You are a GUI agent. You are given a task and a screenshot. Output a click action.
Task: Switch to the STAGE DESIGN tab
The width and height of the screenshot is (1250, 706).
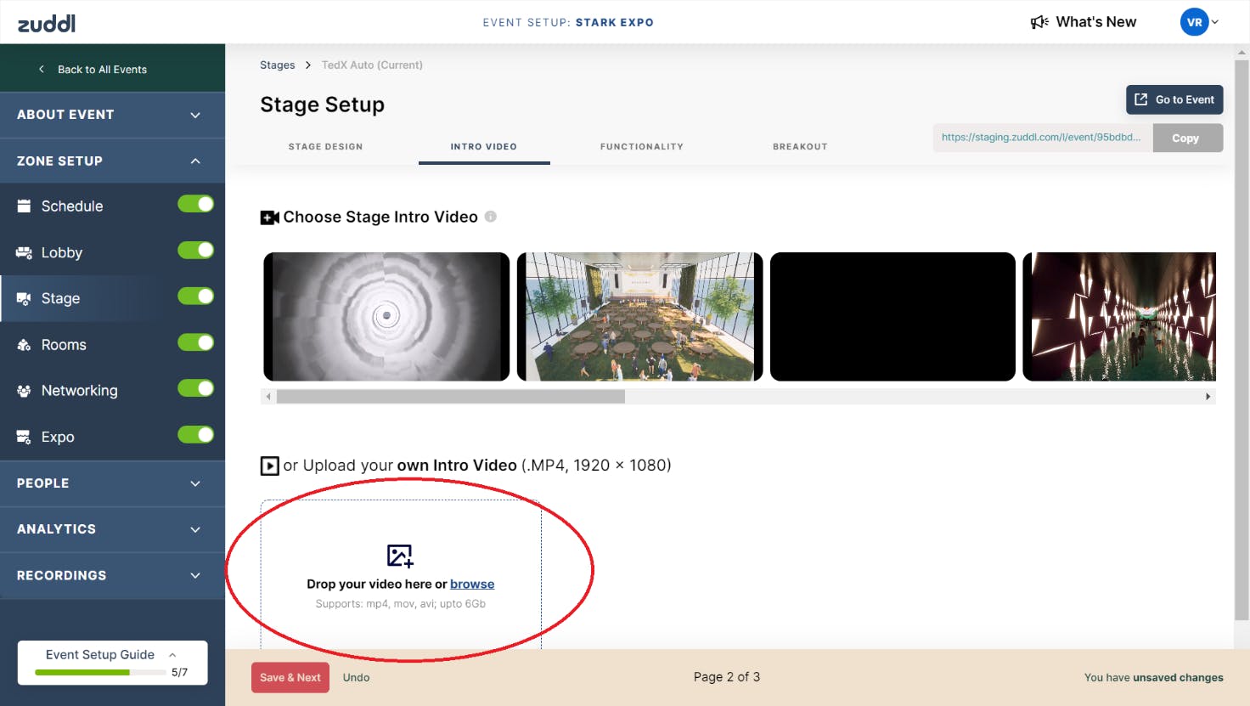[325, 146]
